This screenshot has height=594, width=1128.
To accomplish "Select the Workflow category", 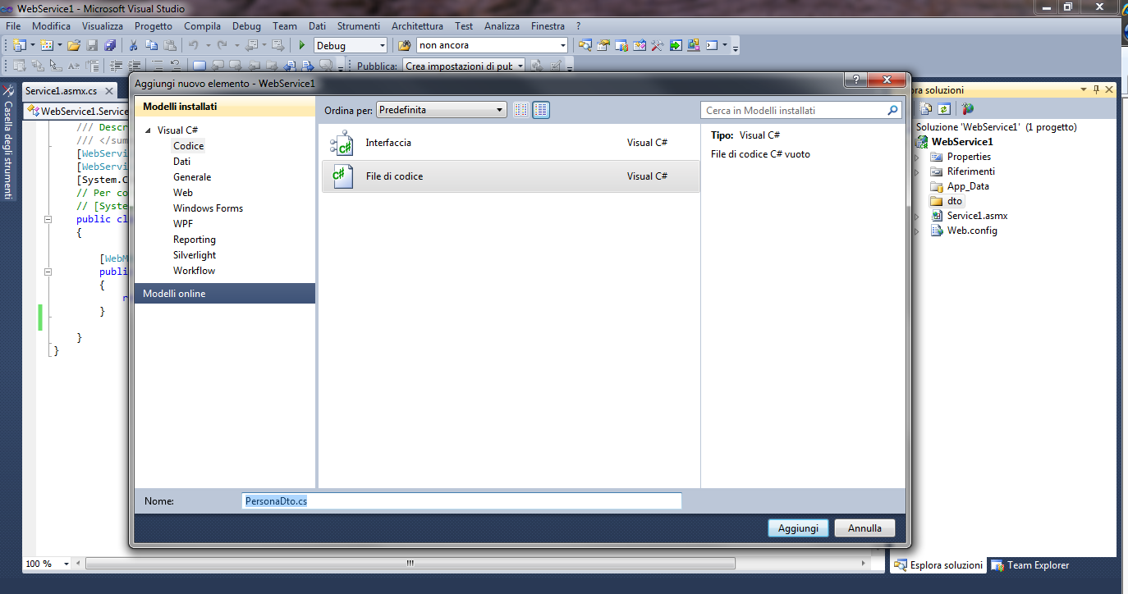I will (x=194, y=271).
